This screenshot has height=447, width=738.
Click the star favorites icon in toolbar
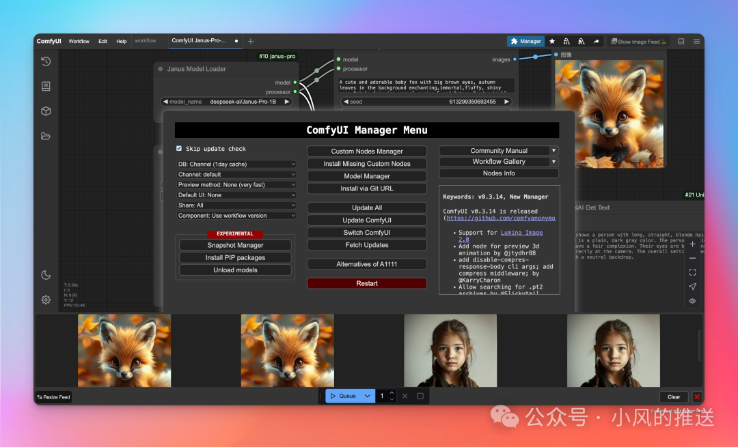[552, 42]
